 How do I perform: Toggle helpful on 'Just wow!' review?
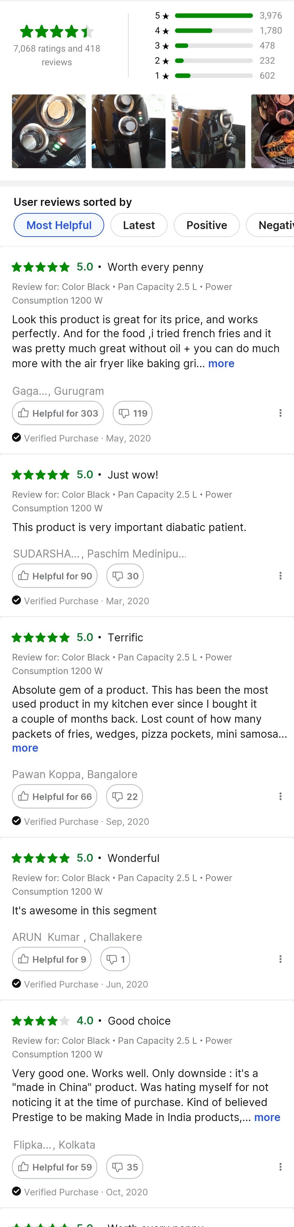point(55,576)
